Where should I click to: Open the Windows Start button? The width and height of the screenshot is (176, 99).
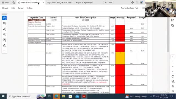(3, 96)
